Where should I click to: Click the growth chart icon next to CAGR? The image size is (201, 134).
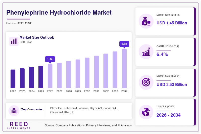click(146, 52)
